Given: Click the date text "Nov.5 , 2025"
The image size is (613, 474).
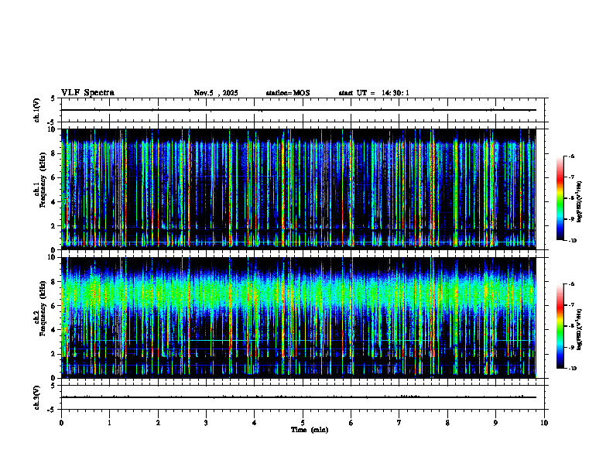Looking at the screenshot, I should pos(216,93).
